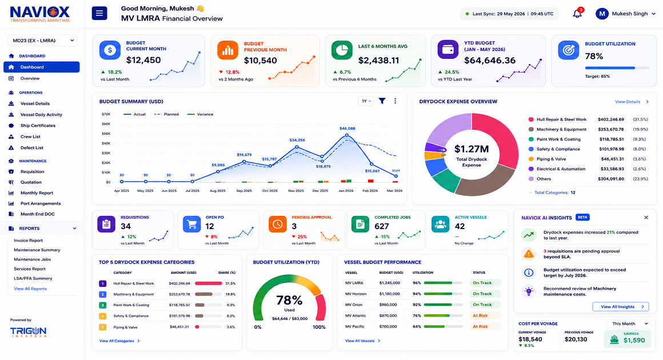
Task: Click On Track status for MV Horizon
Action: pyautogui.click(x=485, y=294)
